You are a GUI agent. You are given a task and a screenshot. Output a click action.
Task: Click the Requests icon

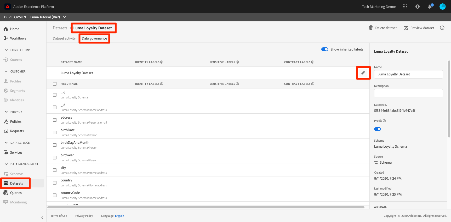coord(6,131)
